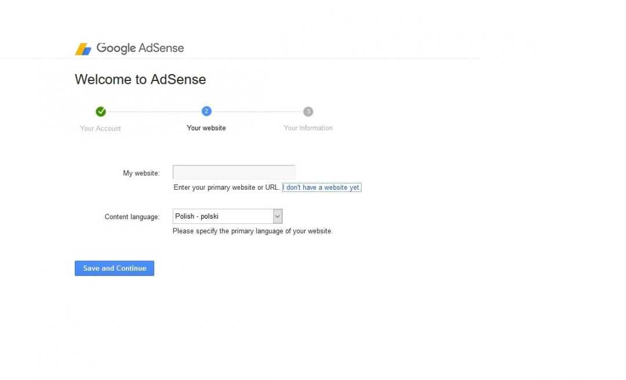This screenshot has height=380, width=626.
Task: Click the "Please specify the primary language" hint
Action: pos(253,231)
